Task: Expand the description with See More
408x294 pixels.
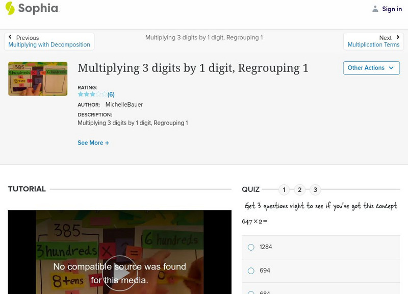Action: tap(93, 143)
